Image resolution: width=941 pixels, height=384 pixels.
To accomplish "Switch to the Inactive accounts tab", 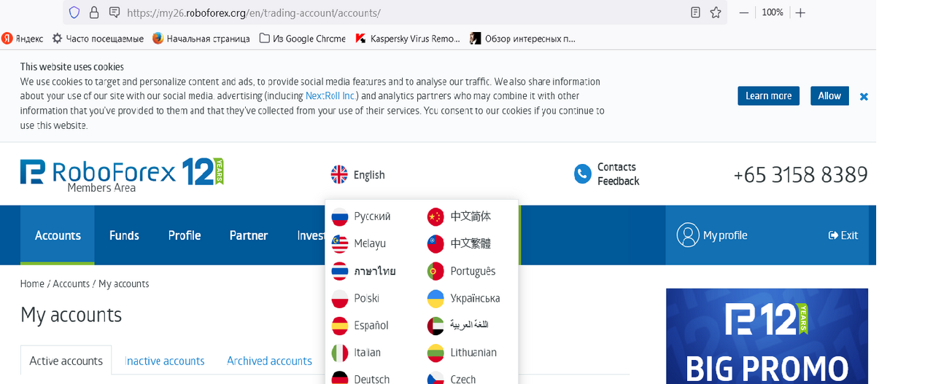I will tap(165, 361).
